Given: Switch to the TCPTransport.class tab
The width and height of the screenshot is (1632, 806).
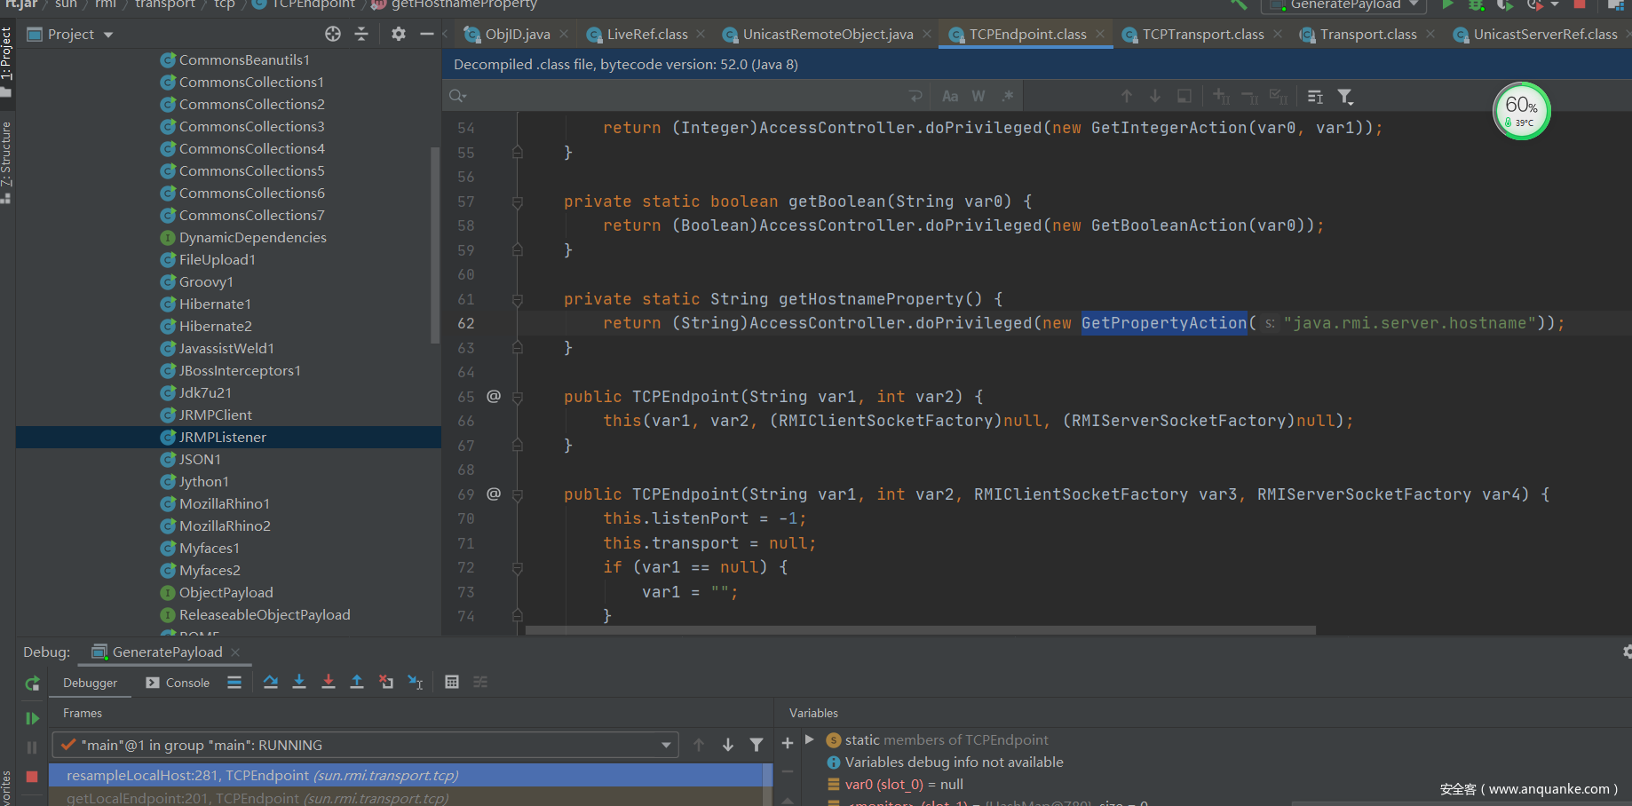Looking at the screenshot, I should (x=1202, y=34).
